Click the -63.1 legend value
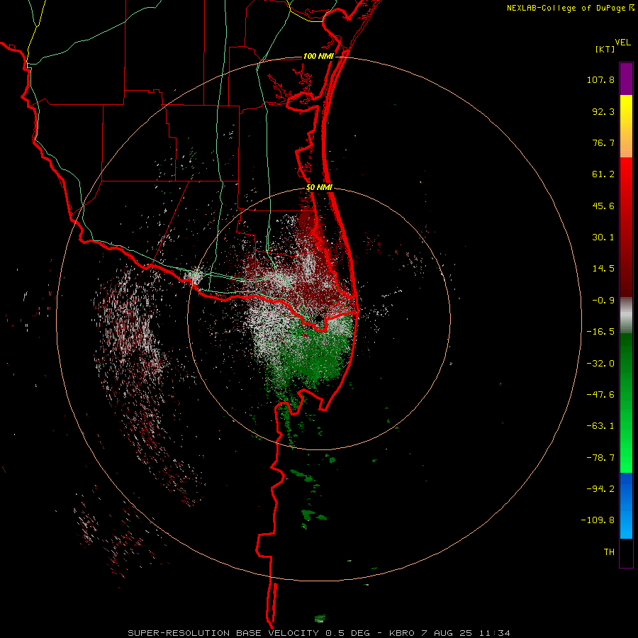638x638 pixels. point(600,426)
